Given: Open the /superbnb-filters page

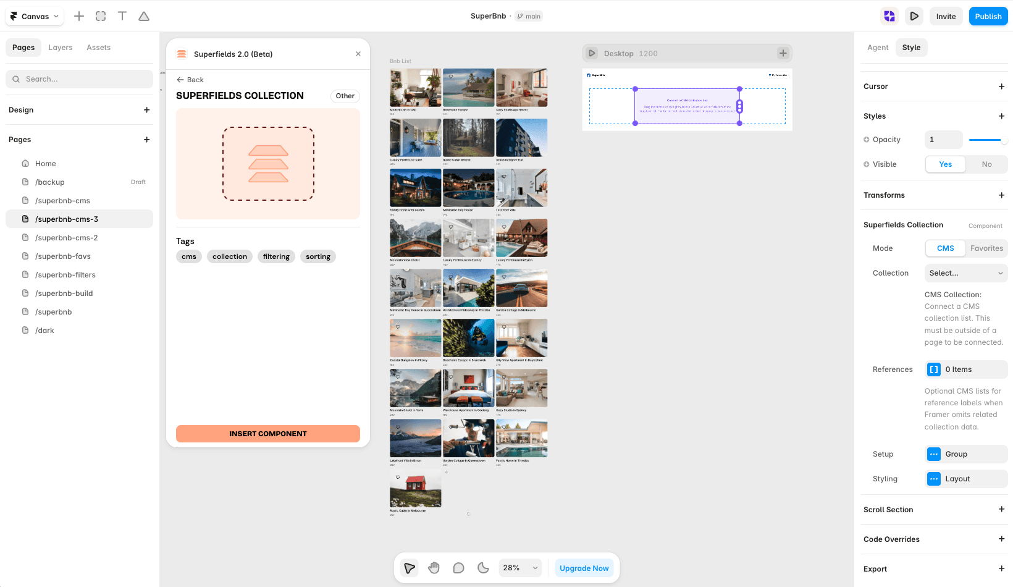Looking at the screenshot, I should [80, 275].
